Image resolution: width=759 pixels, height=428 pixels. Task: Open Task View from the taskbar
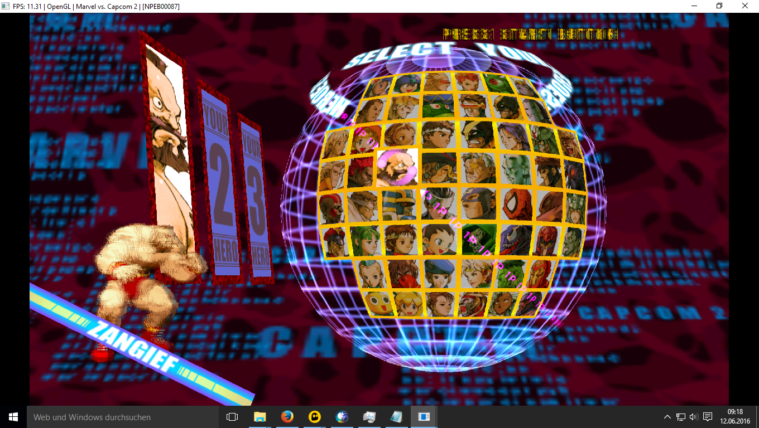click(x=232, y=417)
